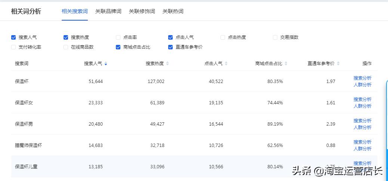The width and height of the screenshot is (388, 181).
Task: Open 搜索分析 for 保温杯男 row
Action: click(x=363, y=121)
